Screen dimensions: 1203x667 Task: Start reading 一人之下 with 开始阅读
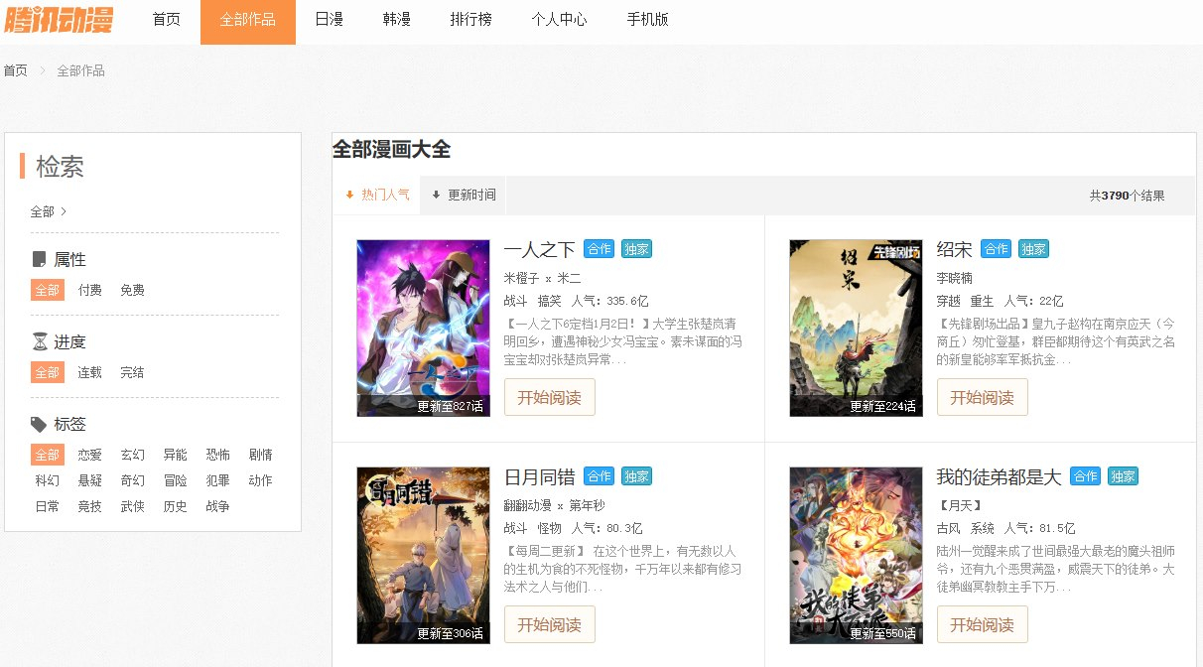click(x=550, y=397)
